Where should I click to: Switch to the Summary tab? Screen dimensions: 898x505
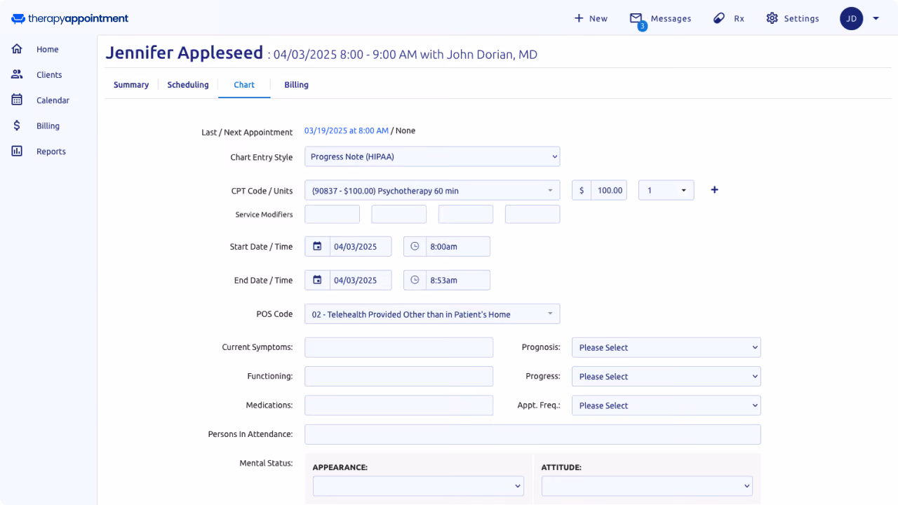[x=131, y=85]
